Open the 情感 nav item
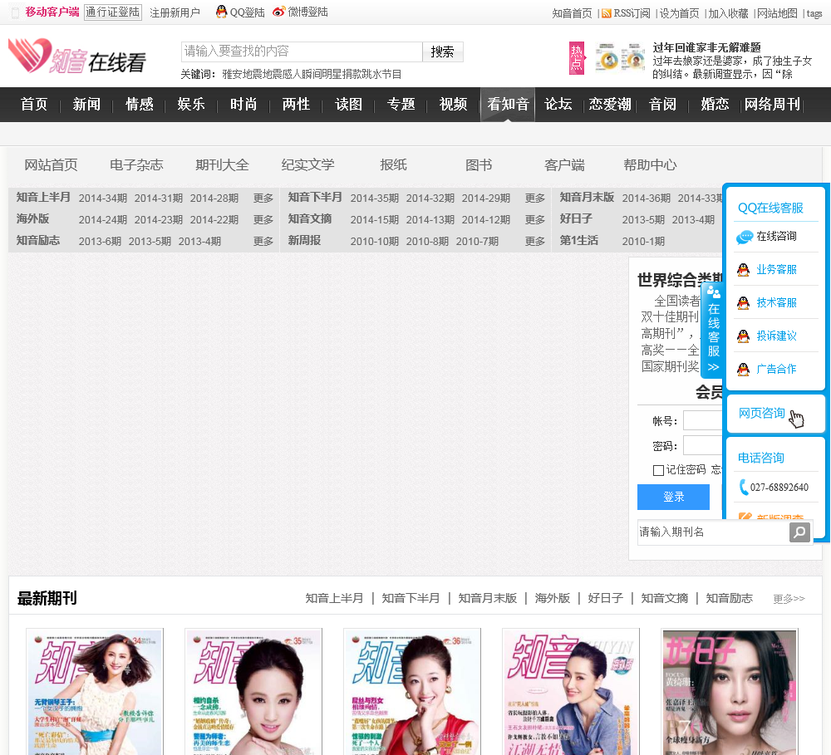831x755 pixels. tap(139, 105)
